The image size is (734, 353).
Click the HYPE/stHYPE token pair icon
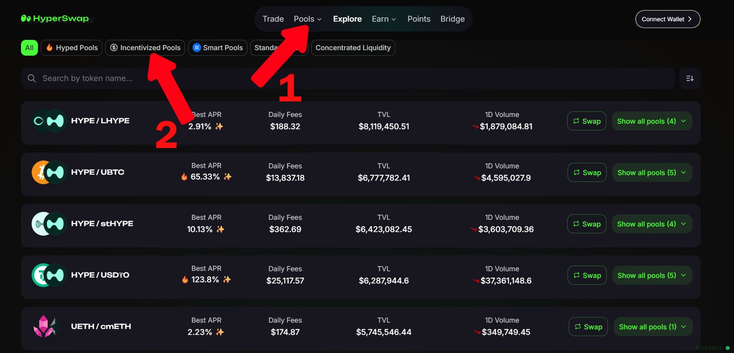(x=48, y=224)
